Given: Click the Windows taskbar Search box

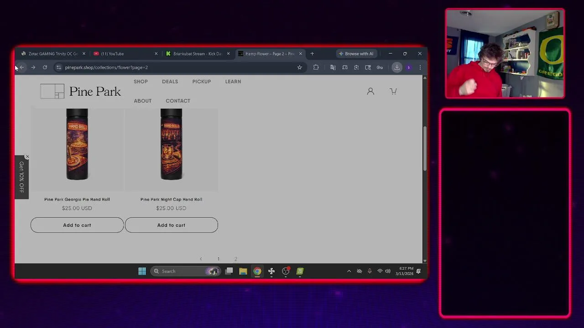Looking at the screenshot, I should coord(185,271).
